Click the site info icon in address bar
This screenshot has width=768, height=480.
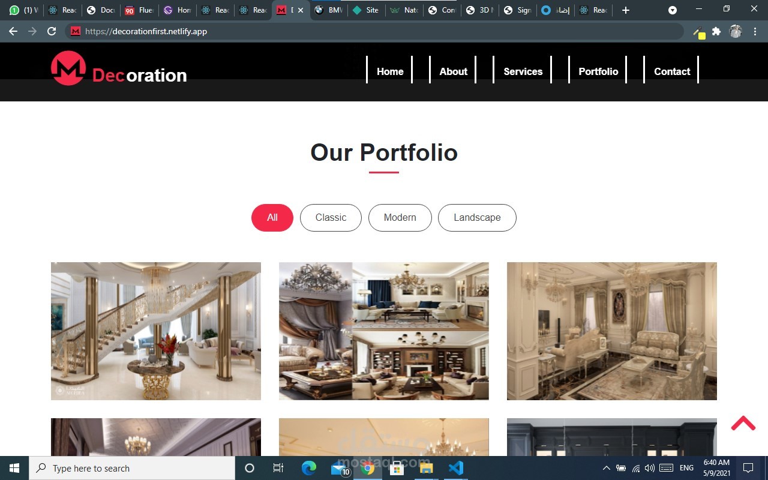point(76,31)
